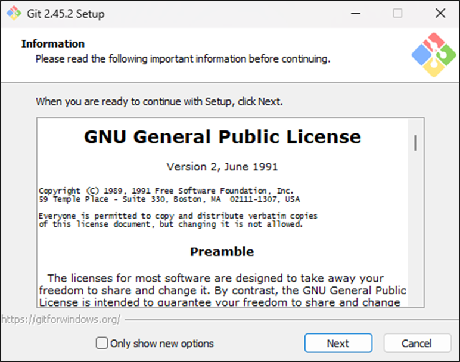This screenshot has width=460, height=362.
Task: Click the GNU General Public License heading
Action: 222,137
